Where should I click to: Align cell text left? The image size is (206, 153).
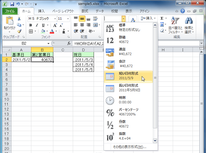point(76,25)
